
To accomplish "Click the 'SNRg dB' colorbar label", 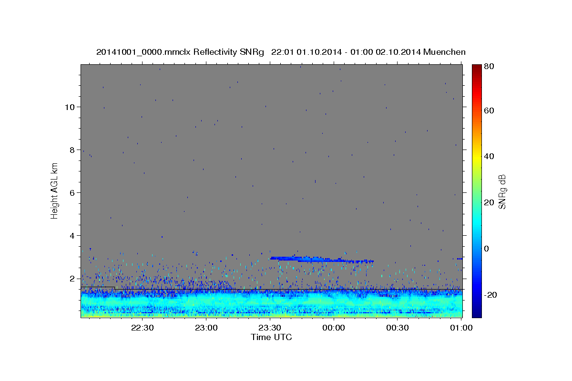I will click(502, 192).
